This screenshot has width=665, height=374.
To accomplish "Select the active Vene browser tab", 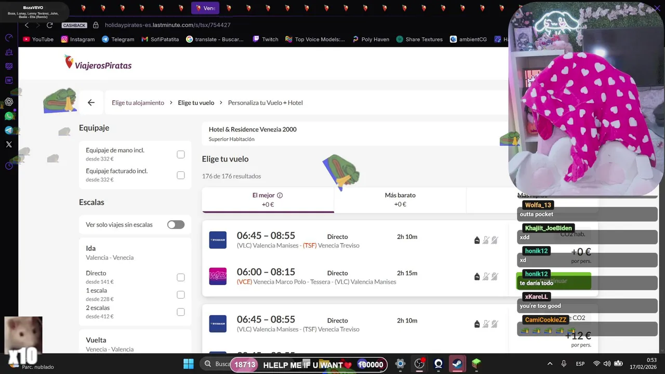I will pos(205,8).
